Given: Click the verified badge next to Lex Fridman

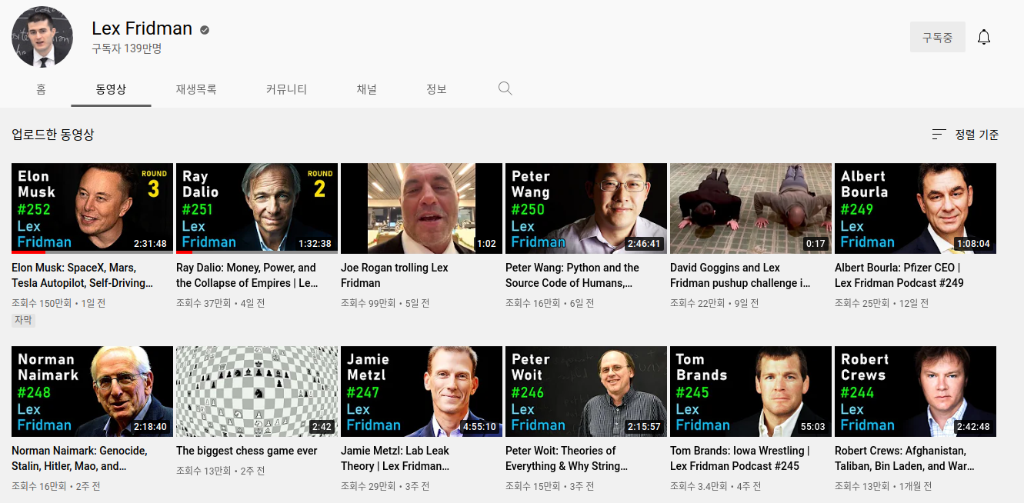Looking at the screenshot, I should coord(205,30).
